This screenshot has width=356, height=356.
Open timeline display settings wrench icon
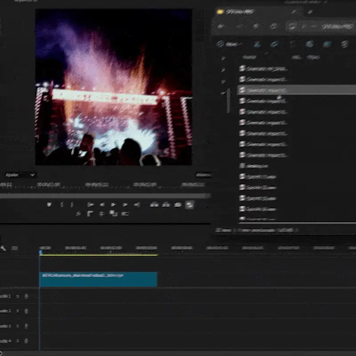[4, 248]
